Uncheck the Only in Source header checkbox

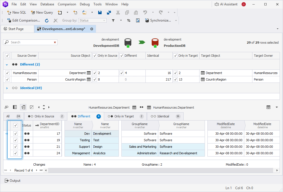tap(95, 55)
